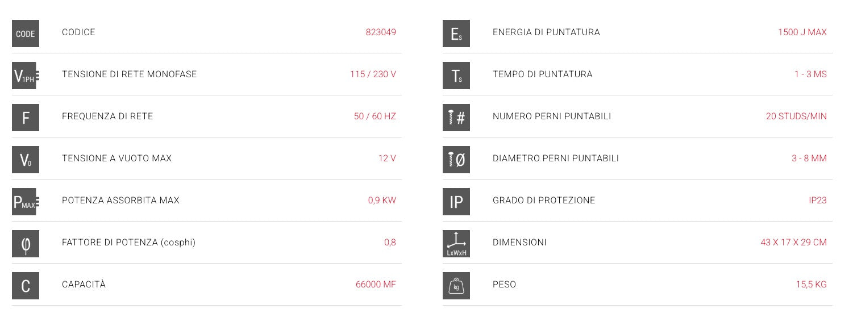Select the Ts welding time icon

click(456, 76)
